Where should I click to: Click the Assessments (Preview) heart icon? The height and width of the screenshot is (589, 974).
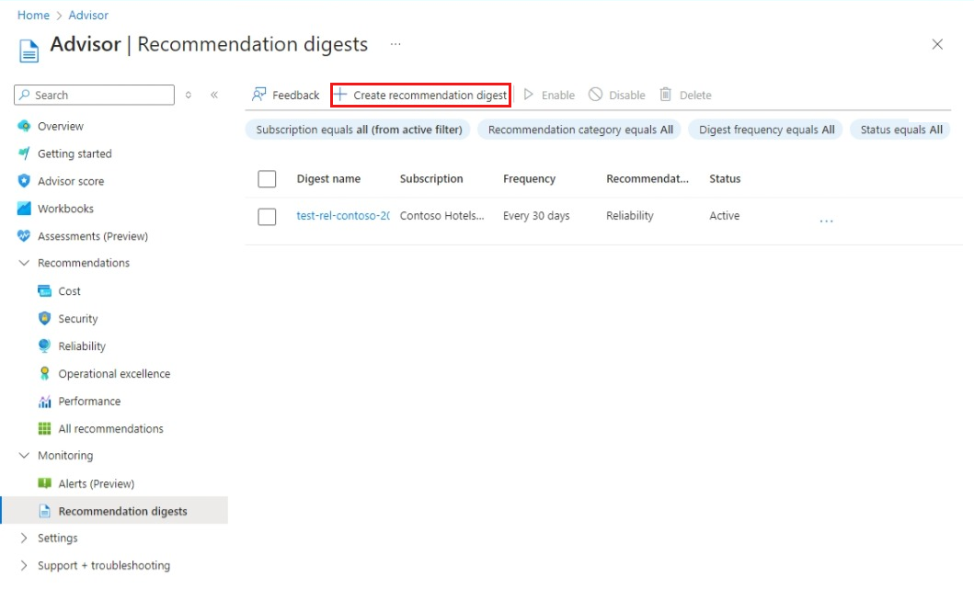click(24, 236)
